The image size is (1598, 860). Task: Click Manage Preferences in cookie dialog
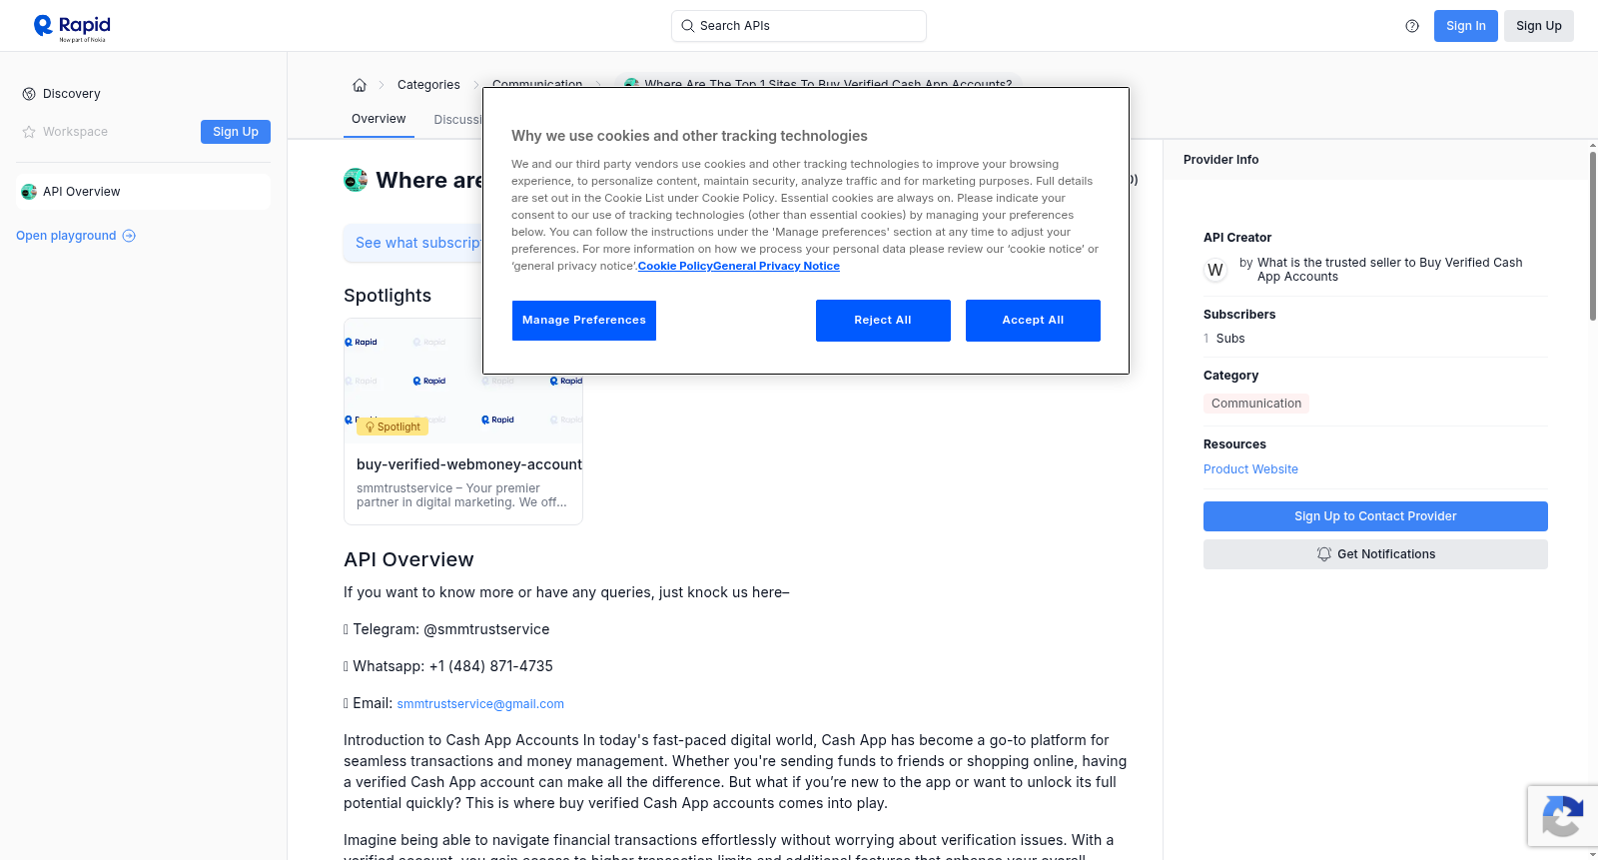point(584,321)
